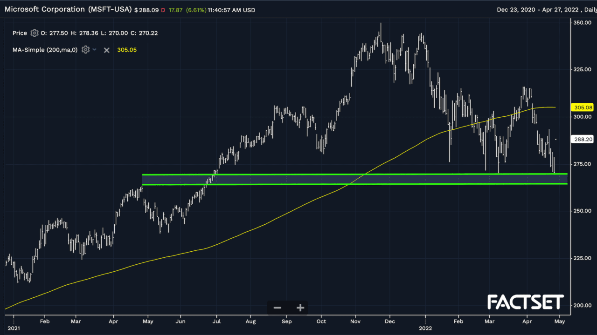The width and height of the screenshot is (597, 335).
Task: Click the FactSet logo watermark
Action: [x=526, y=302]
